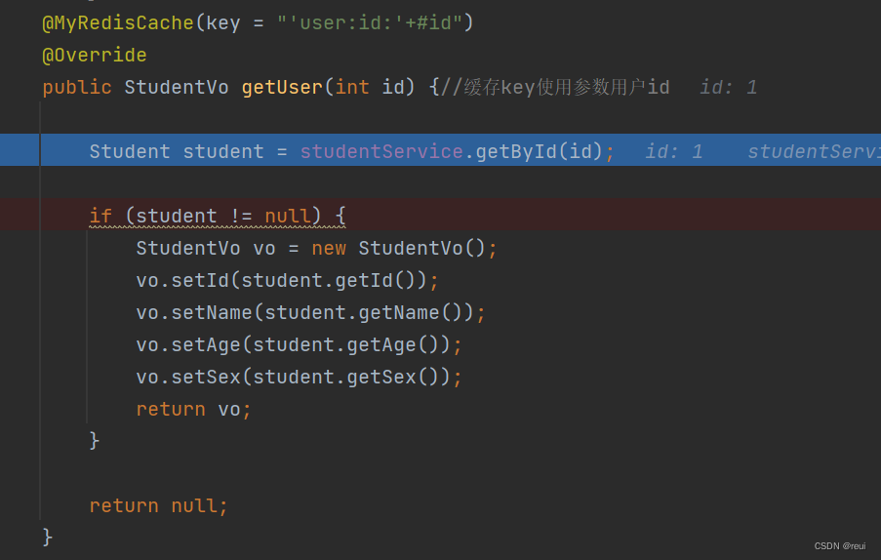Screen dimensions: 881x560
Task: Click the Chinese comment after getUser
Action: point(554,87)
